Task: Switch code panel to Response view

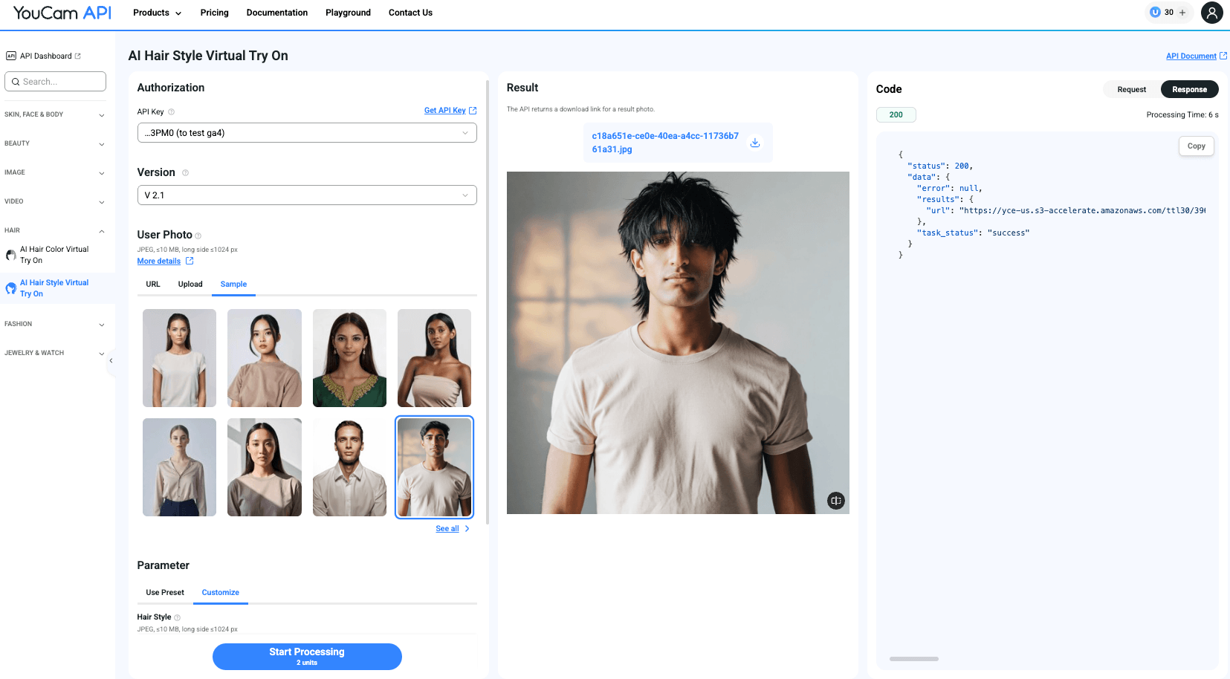Action: [x=1189, y=89]
